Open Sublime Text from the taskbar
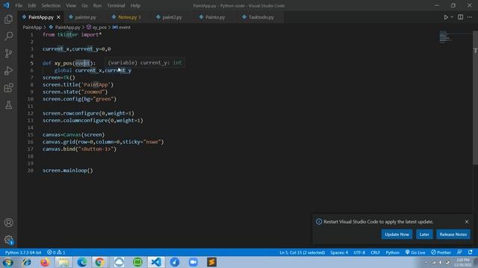Image resolution: width=478 pixels, height=268 pixels. [211, 262]
